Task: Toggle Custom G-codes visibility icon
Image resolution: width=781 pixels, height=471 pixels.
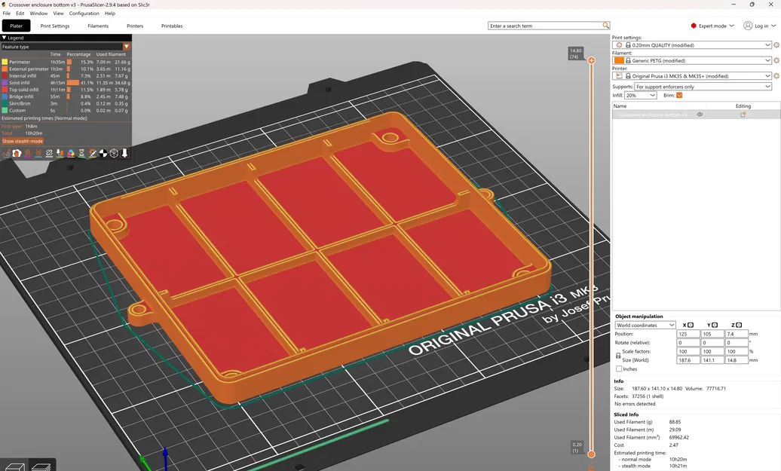Action: [x=93, y=153]
